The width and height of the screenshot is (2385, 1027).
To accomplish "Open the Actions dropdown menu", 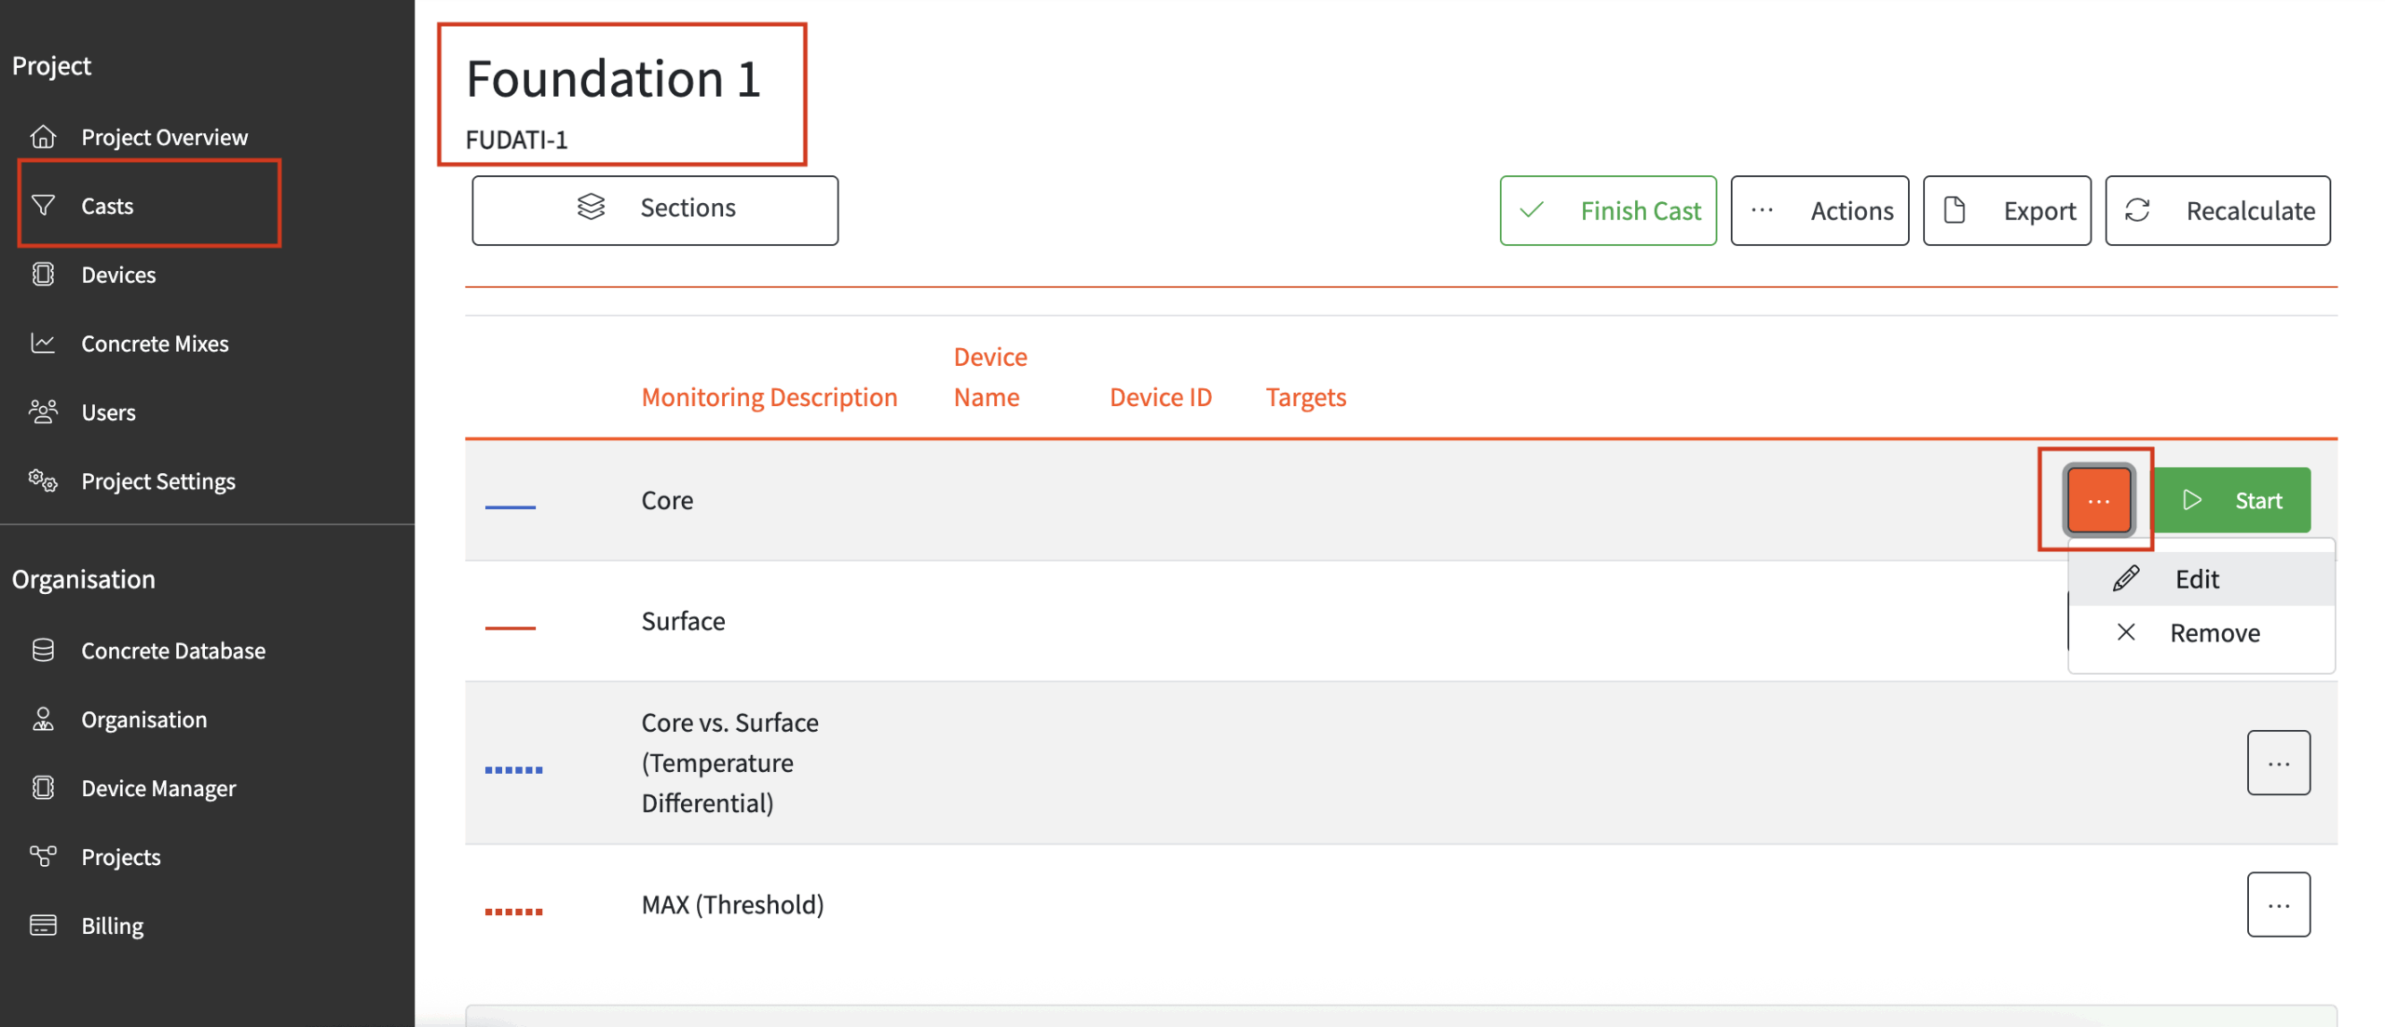I will 1818,211.
